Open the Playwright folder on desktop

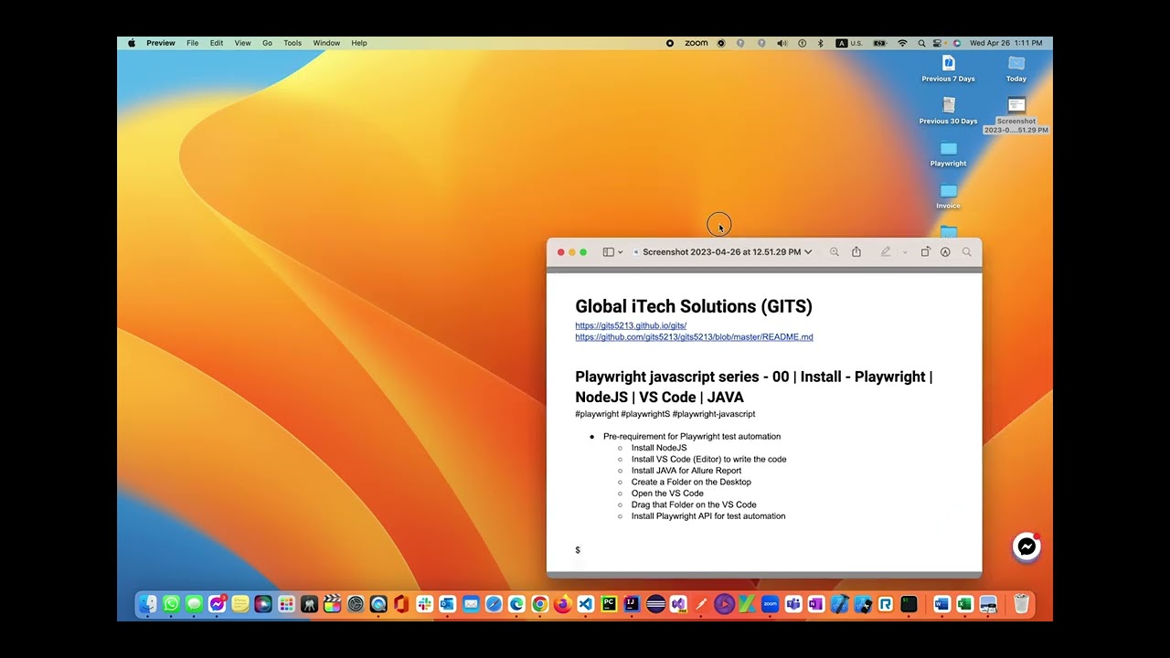(x=948, y=154)
